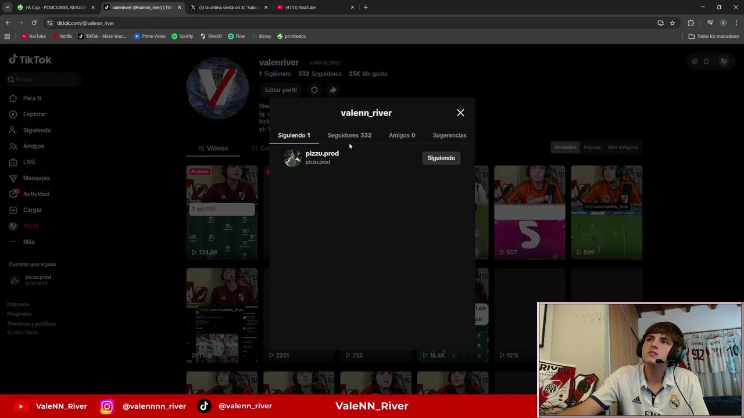The height and width of the screenshot is (418, 744).
Task: Sort videos by Recientes
Action: pyautogui.click(x=566, y=147)
